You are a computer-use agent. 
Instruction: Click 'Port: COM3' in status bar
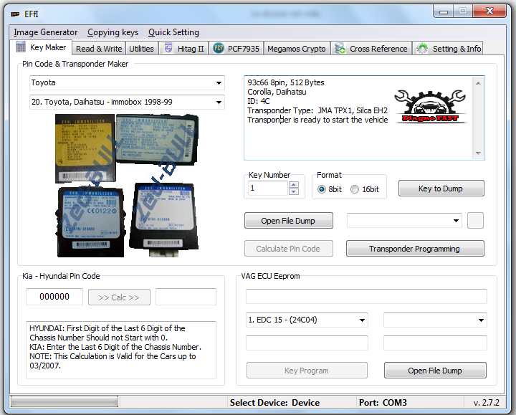point(383,403)
